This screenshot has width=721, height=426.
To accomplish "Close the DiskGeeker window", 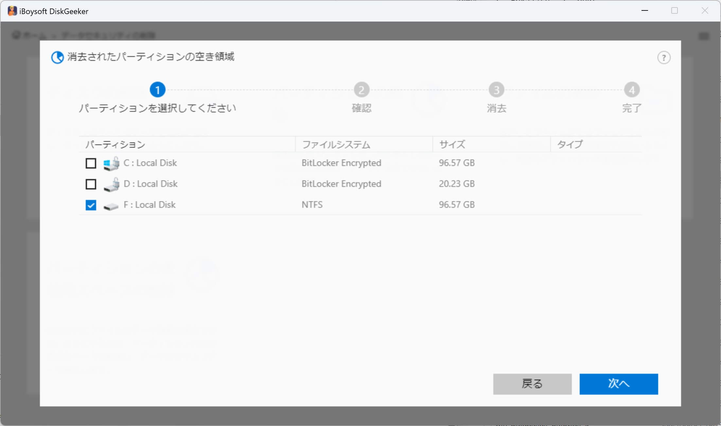I will click(705, 11).
